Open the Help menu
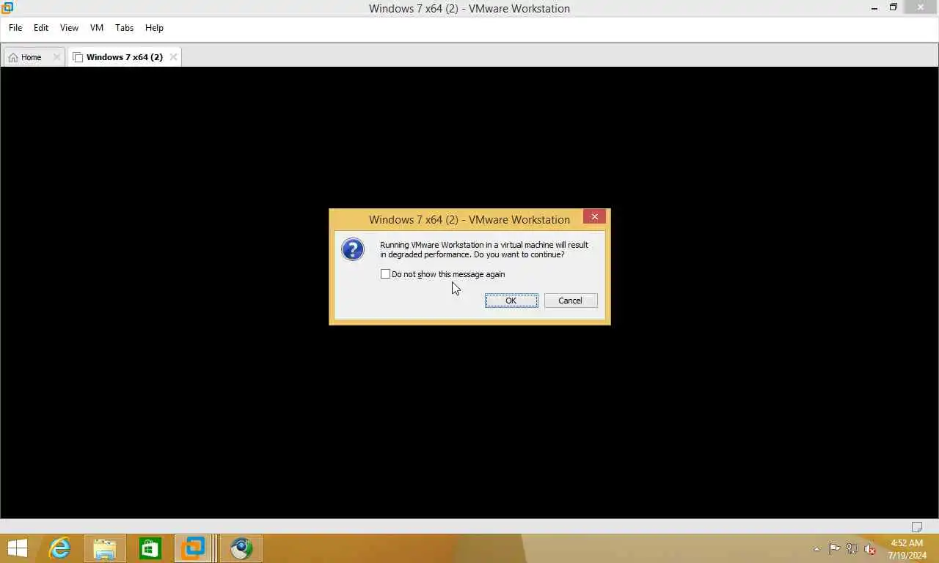The height and width of the screenshot is (563, 939). click(x=154, y=28)
